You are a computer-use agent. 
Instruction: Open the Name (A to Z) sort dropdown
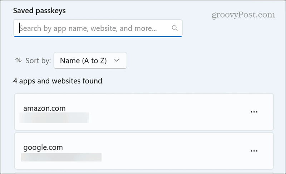[x=90, y=61]
